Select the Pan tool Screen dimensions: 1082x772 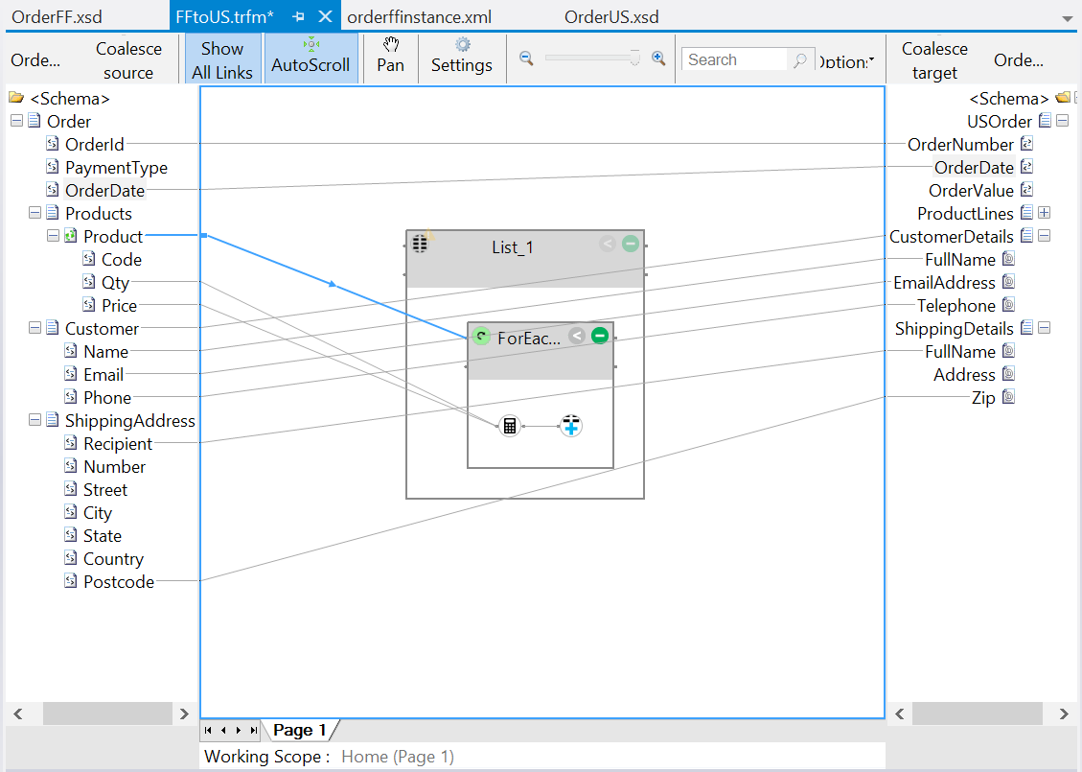[x=389, y=58]
